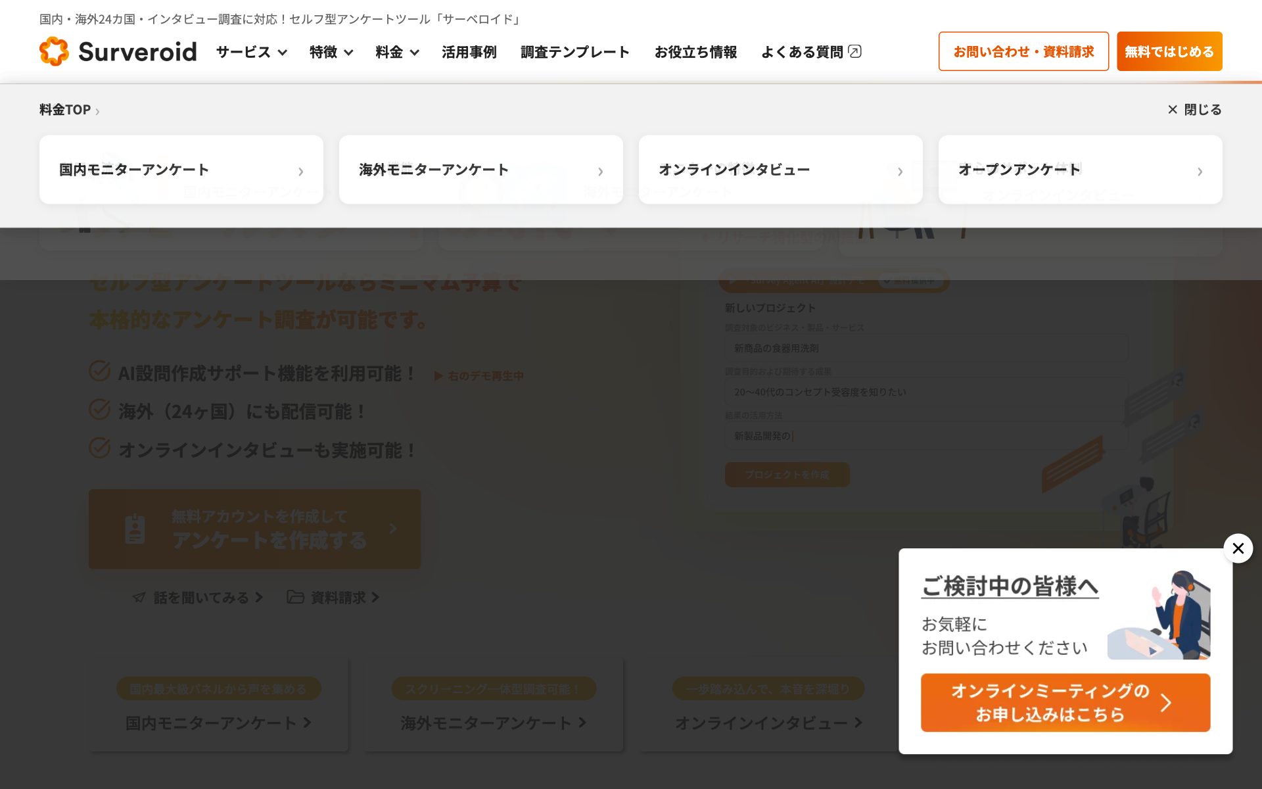Expand the 特徴 dropdown menu
The height and width of the screenshot is (789, 1262).
(x=331, y=52)
